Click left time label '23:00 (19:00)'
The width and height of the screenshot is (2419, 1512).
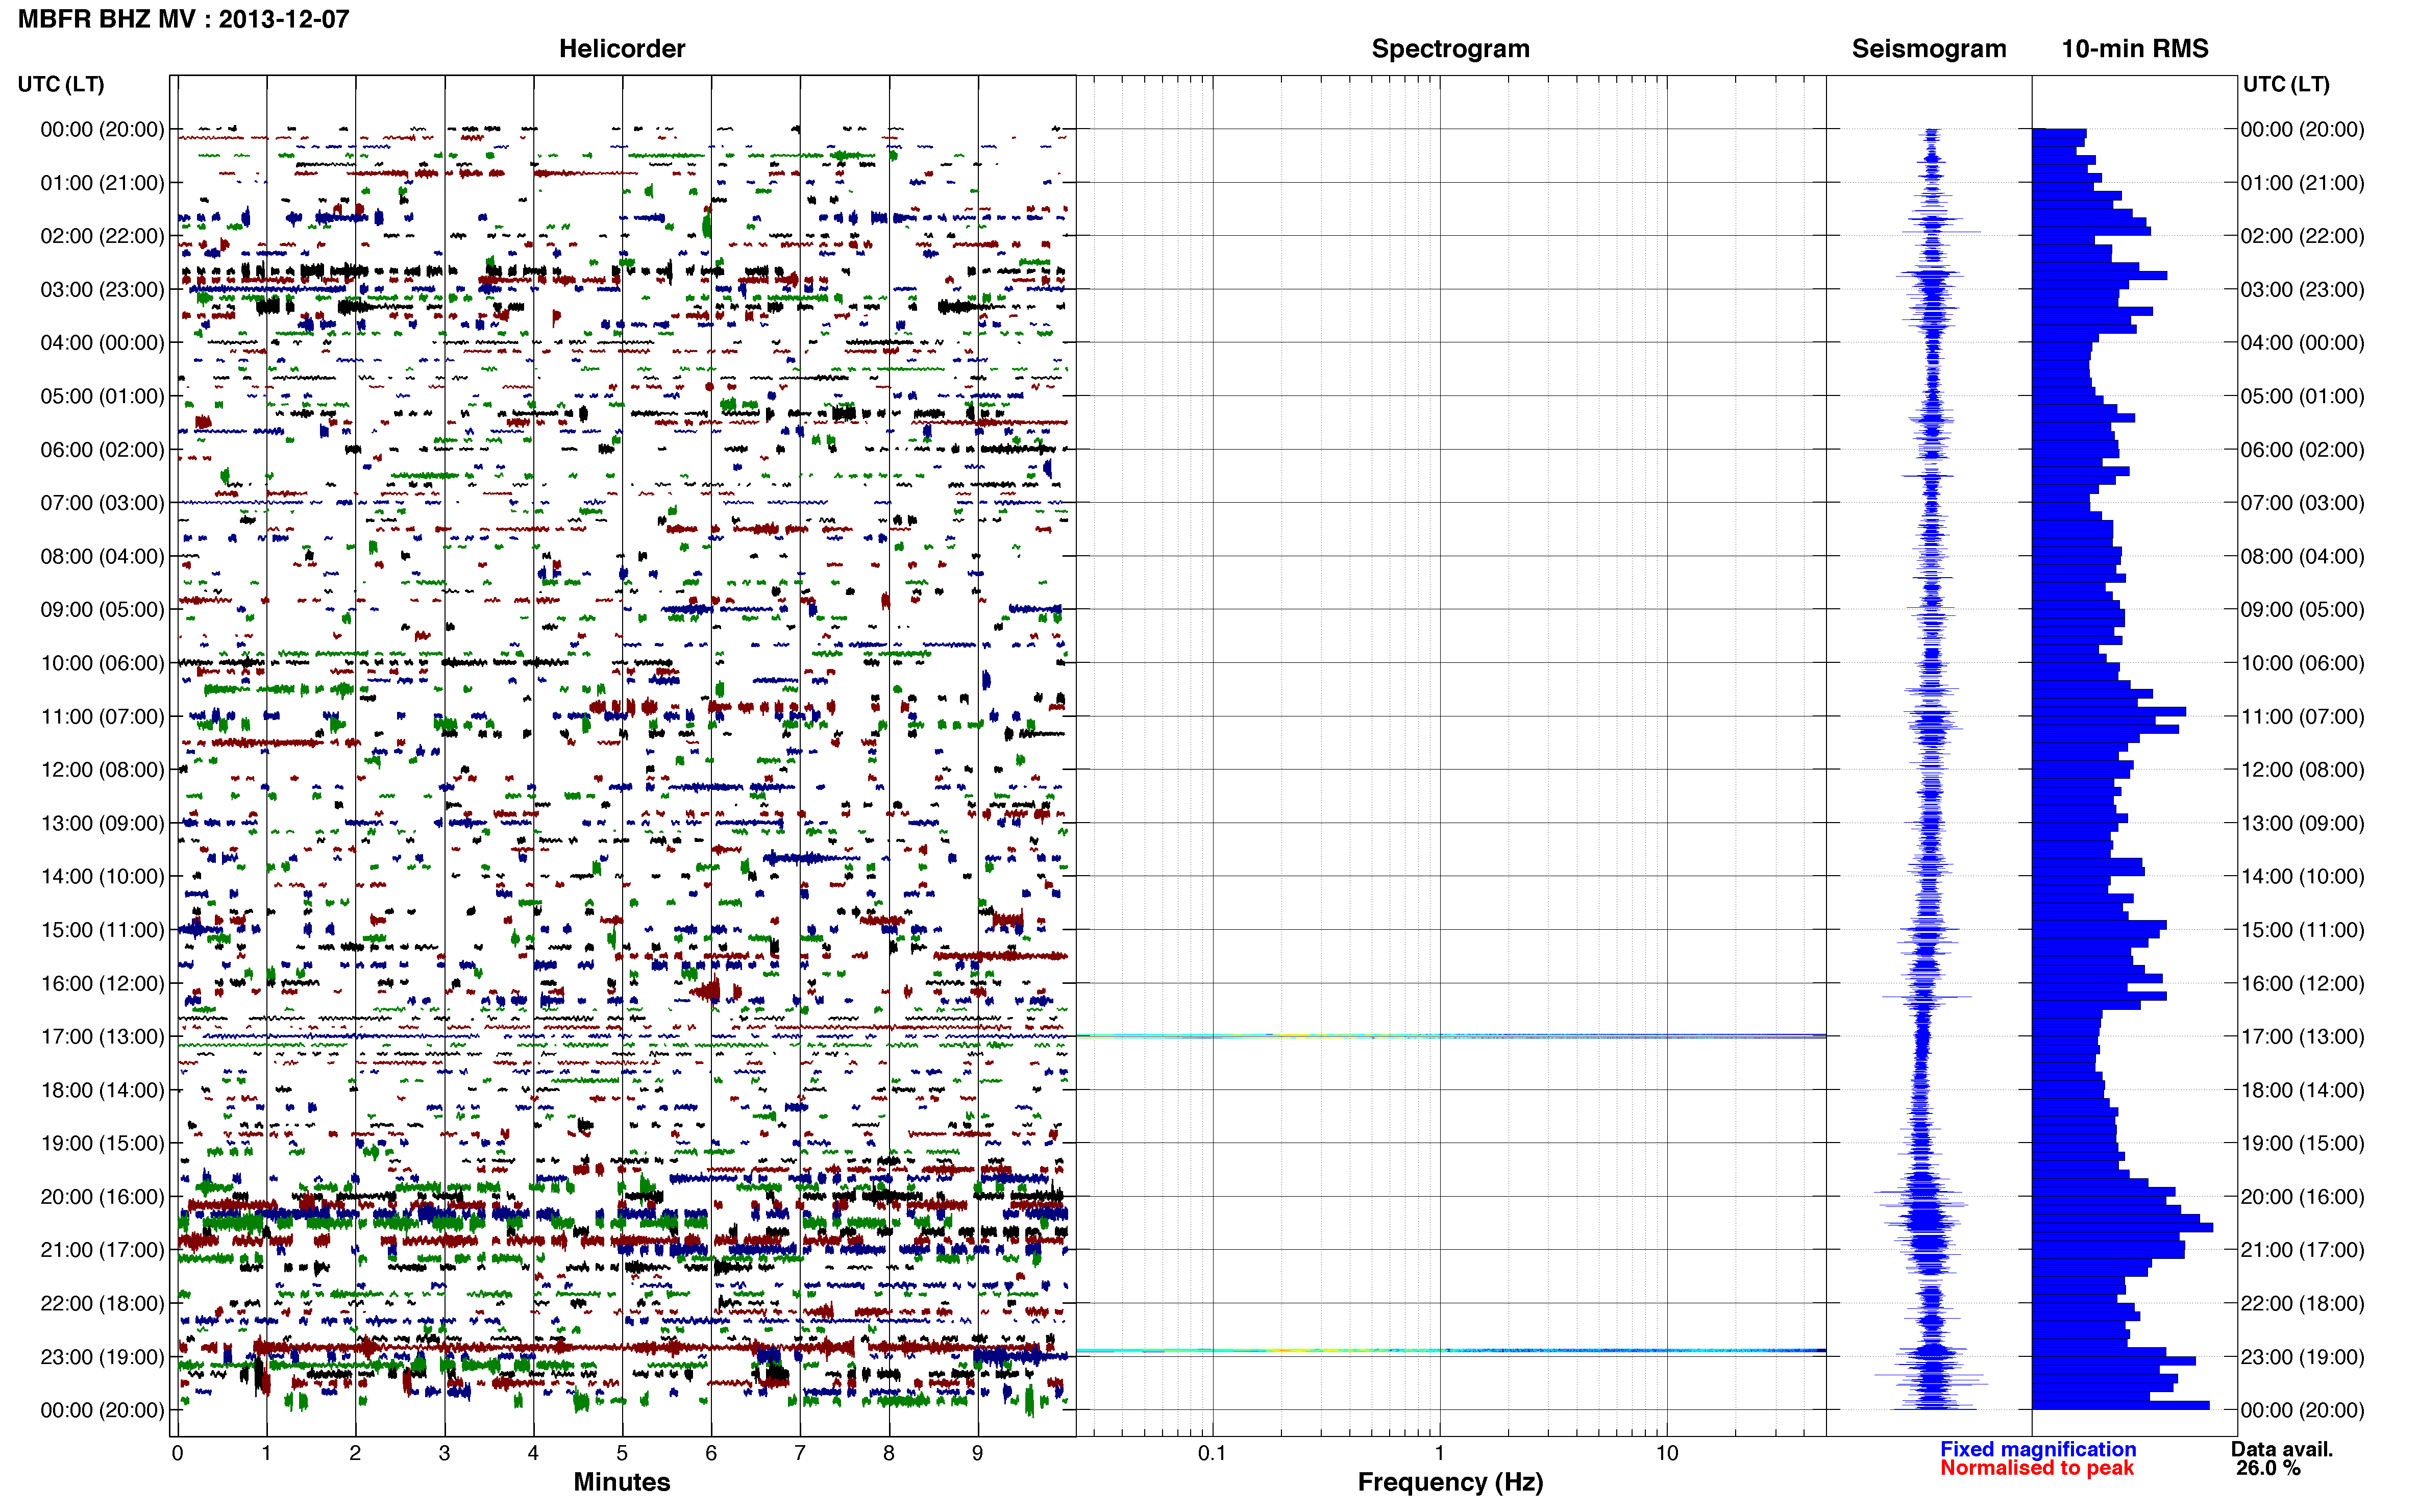[x=102, y=1357]
